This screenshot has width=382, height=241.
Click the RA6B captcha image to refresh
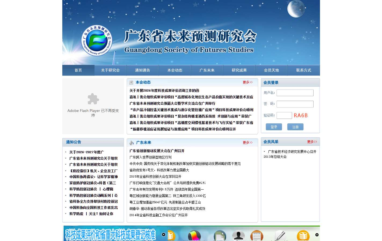pos(301,115)
